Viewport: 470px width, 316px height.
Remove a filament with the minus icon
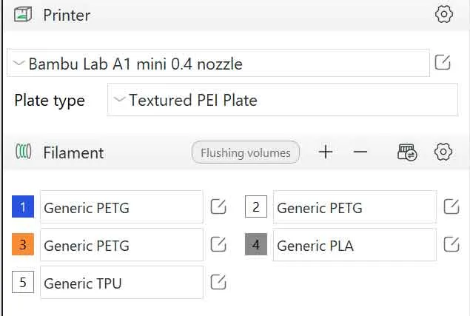tap(360, 152)
